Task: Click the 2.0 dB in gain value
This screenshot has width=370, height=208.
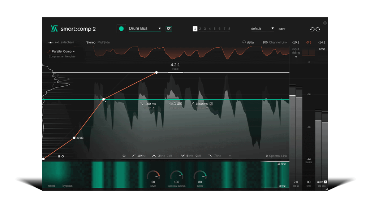Action: pos(296,182)
